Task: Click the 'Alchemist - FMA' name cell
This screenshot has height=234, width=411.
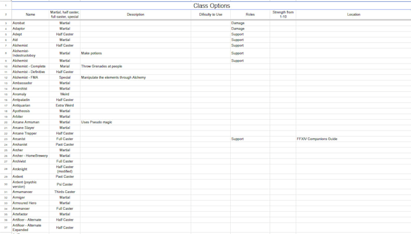Action: tap(30, 77)
